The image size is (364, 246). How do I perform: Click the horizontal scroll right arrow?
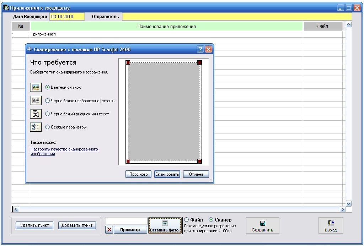pyautogui.click(x=343, y=209)
